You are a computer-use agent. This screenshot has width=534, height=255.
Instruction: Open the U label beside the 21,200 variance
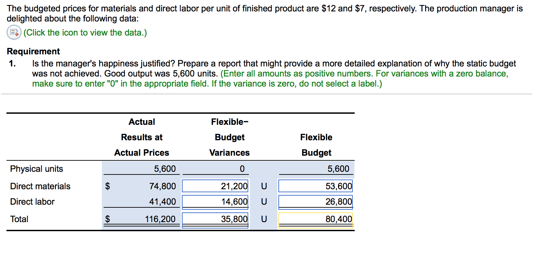(264, 186)
